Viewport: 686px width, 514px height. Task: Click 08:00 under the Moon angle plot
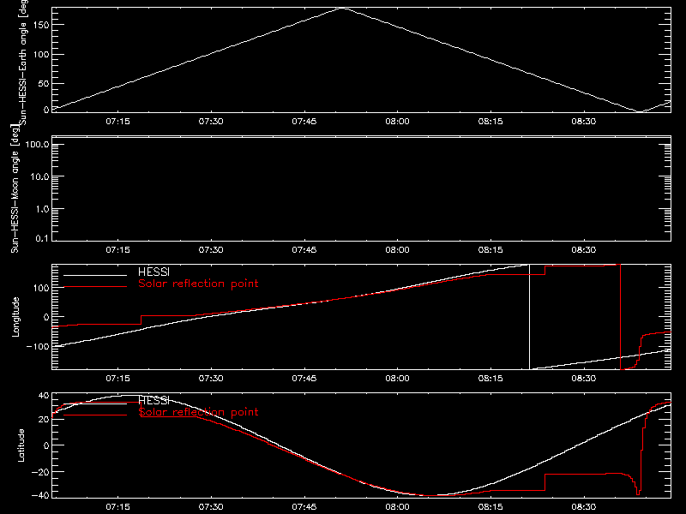(x=397, y=249)
